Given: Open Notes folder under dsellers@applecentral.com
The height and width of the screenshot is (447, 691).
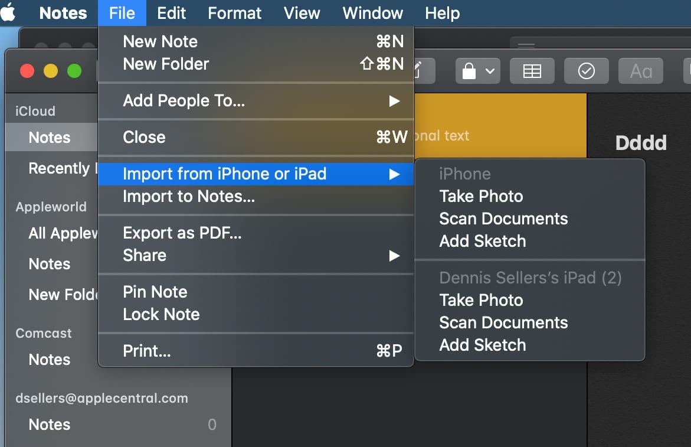Looking at the screenshot, I should point(50,425).
